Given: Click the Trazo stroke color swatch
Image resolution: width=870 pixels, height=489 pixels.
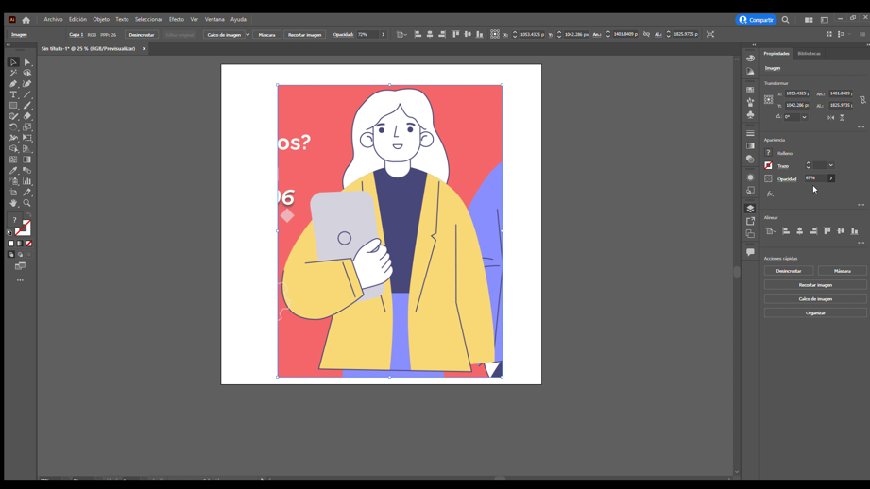Looking at the screenshot, I should pyautogui.click(x=768, y=166).
